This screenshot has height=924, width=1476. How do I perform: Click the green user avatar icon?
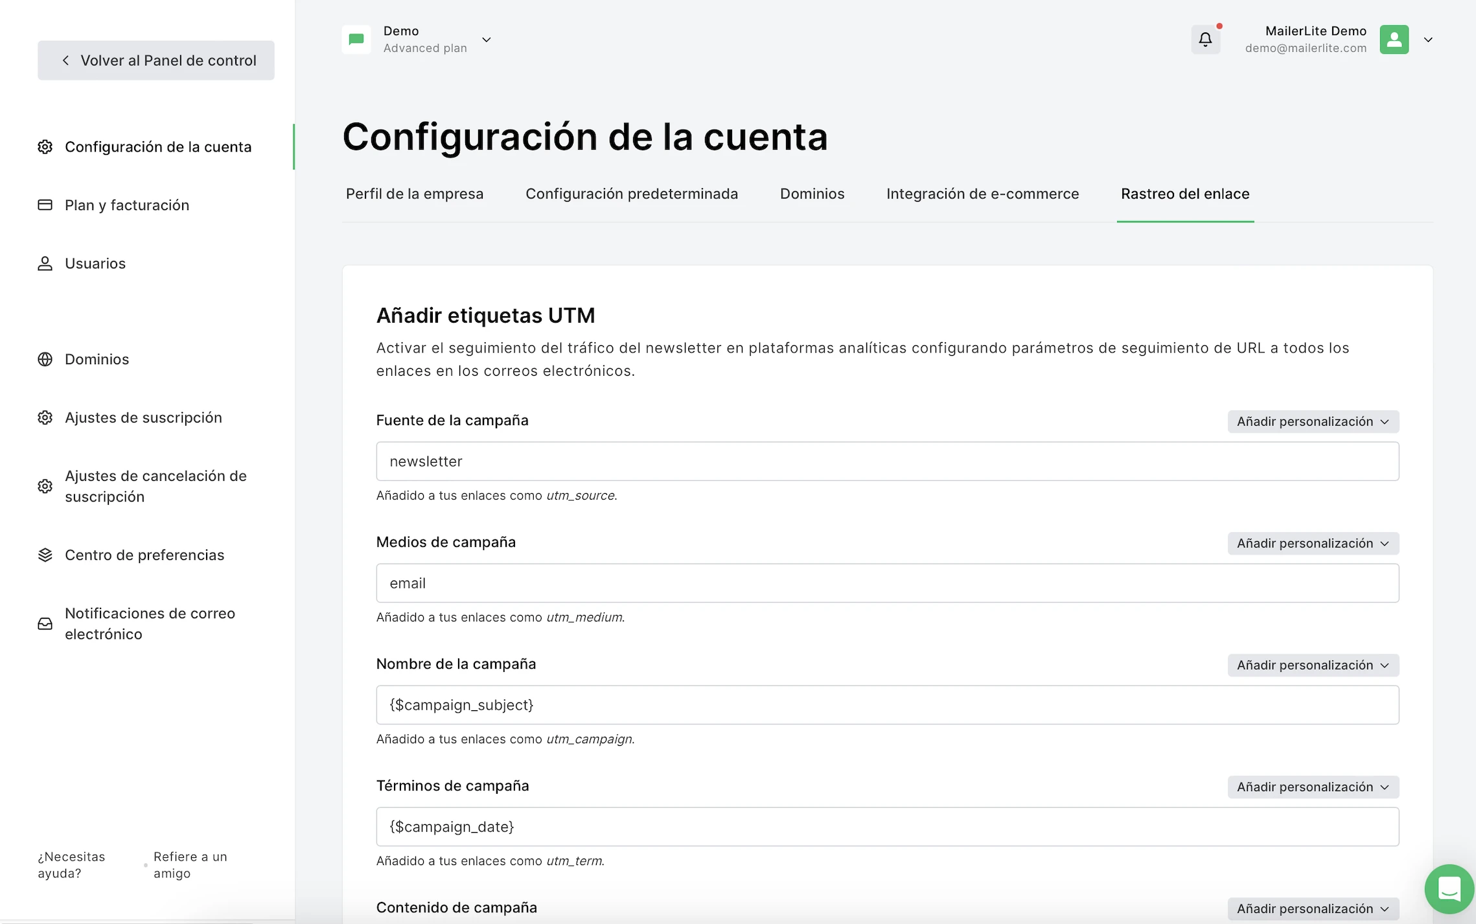click(1394, 40)
